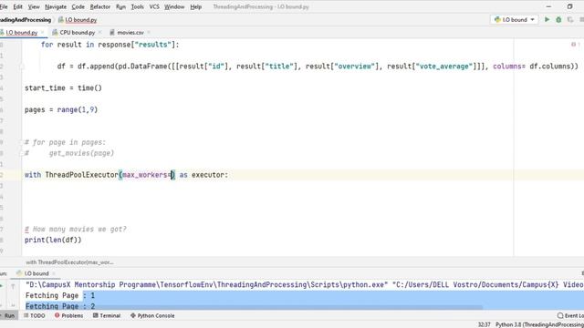The image size is (584, 328).
Task: Click the '# How many movies we got?' comment
Action: [x=76, y=229]
